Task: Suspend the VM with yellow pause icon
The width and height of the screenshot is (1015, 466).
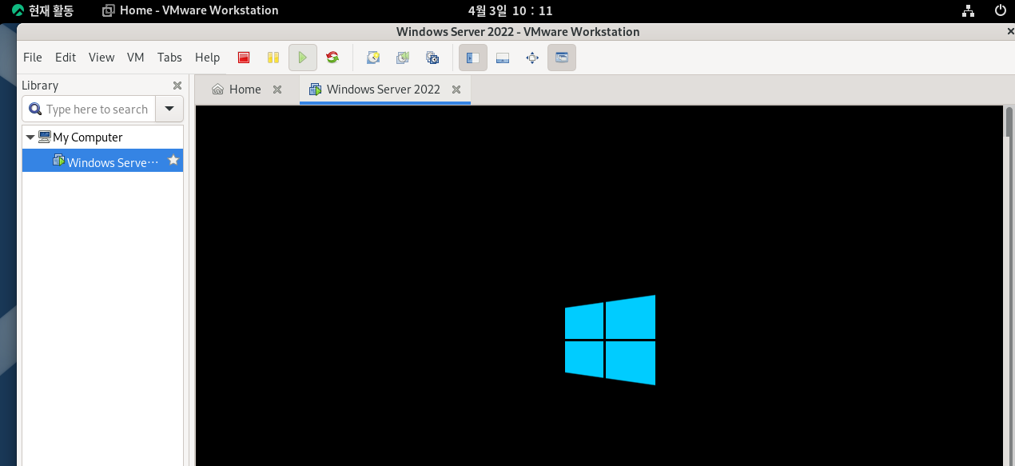Action: (273, 58)
